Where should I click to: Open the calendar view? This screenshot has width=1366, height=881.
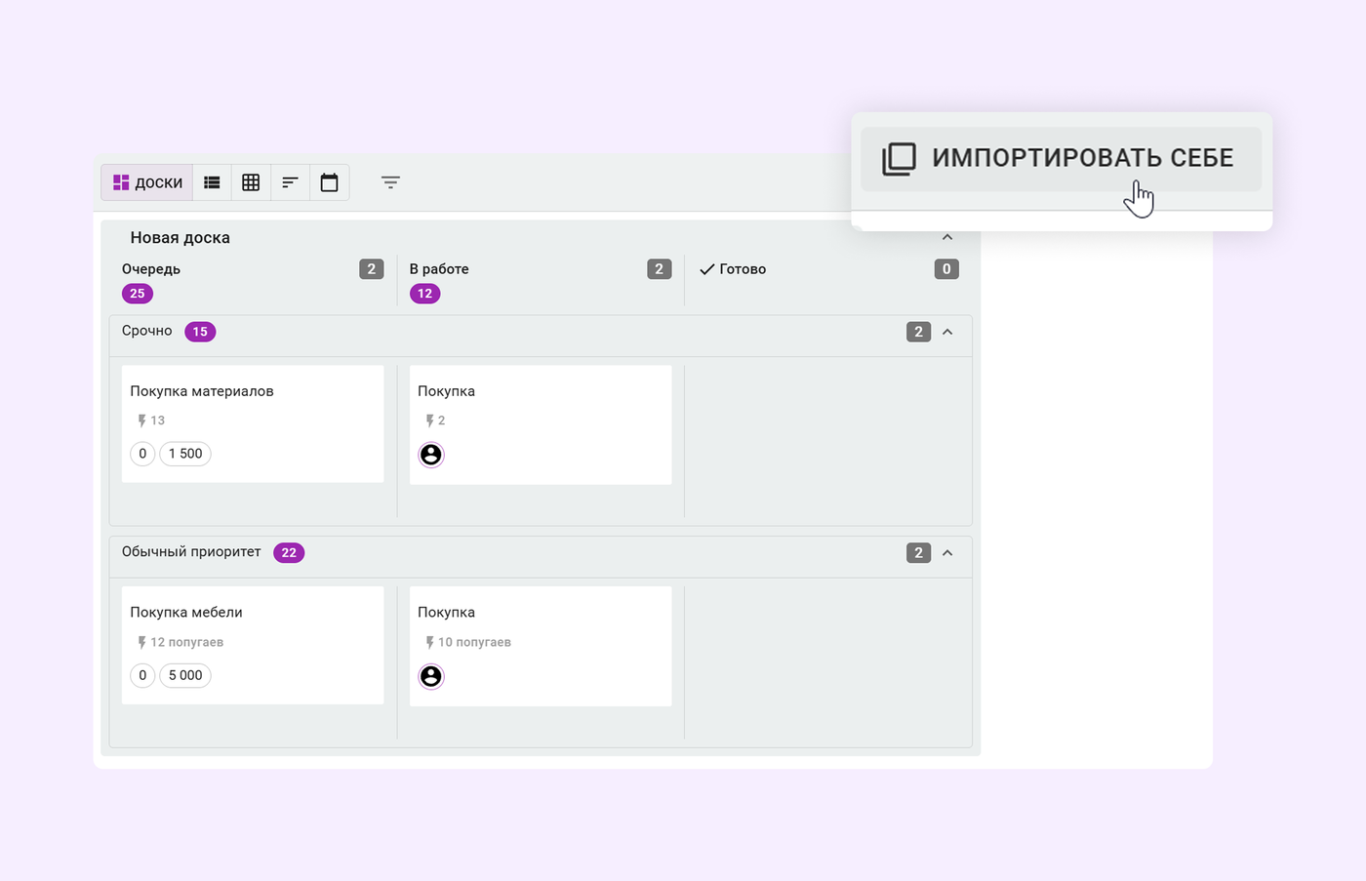pos(329,182)
